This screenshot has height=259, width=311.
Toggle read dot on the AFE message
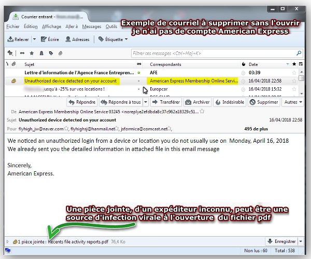138,73
